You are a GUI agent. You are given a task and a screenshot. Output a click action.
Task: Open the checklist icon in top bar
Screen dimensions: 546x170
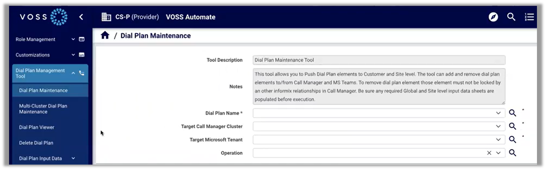(x=529, y=17)
